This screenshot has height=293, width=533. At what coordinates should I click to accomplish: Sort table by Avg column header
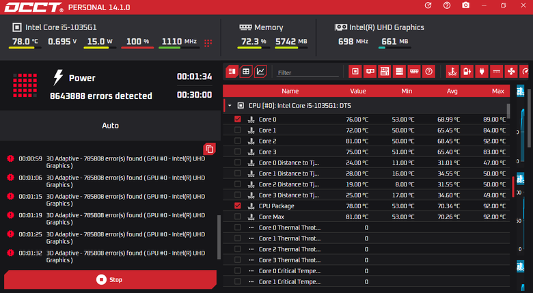click(x=452, y=91)
